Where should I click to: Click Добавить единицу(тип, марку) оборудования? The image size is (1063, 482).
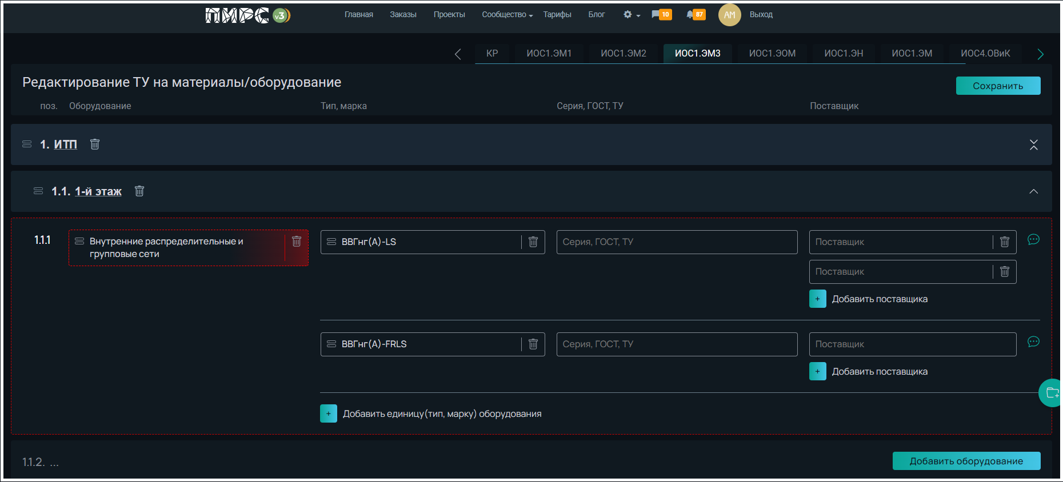pyautogui.click(x=441, y=414)
